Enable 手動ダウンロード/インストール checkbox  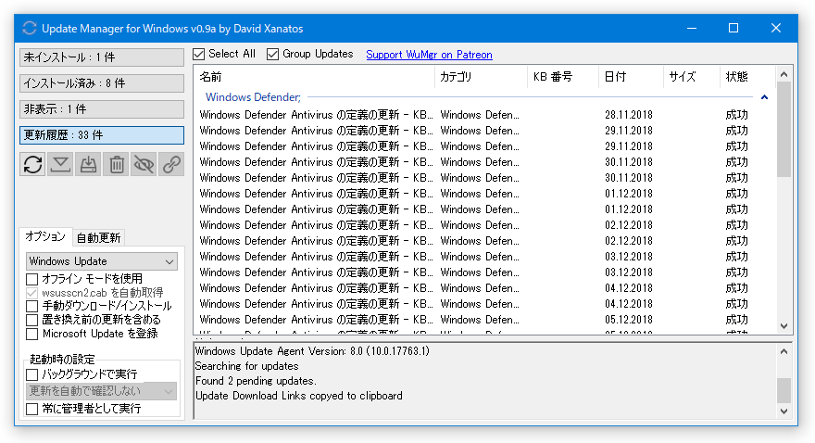tap(32, 306)
